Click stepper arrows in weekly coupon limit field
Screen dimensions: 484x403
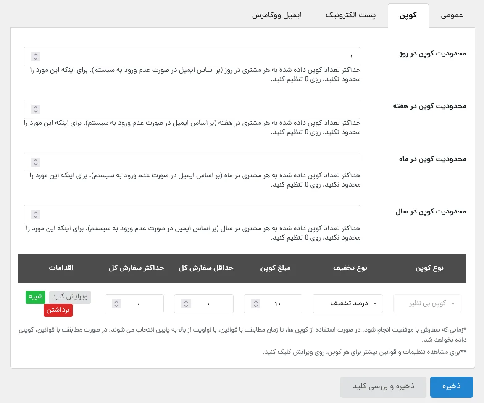(36, 109)
